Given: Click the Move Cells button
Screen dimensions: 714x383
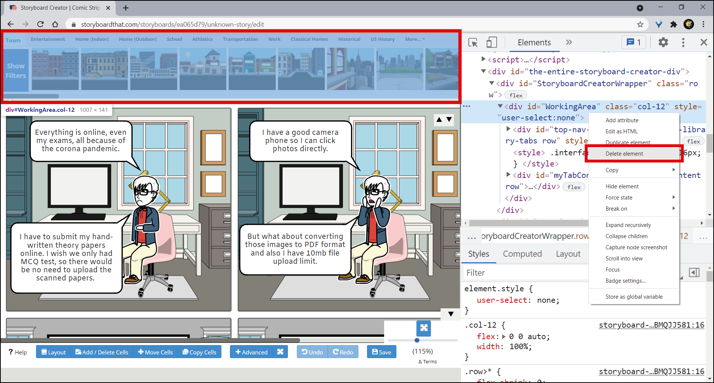Looking at the screenshot, I should click(x=155, y=352).
